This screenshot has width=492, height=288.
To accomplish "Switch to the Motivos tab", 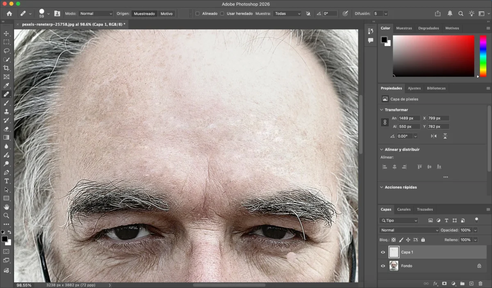I will (452, 28).
